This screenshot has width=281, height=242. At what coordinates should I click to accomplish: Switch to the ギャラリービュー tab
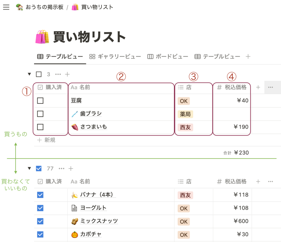coord(115,57)
